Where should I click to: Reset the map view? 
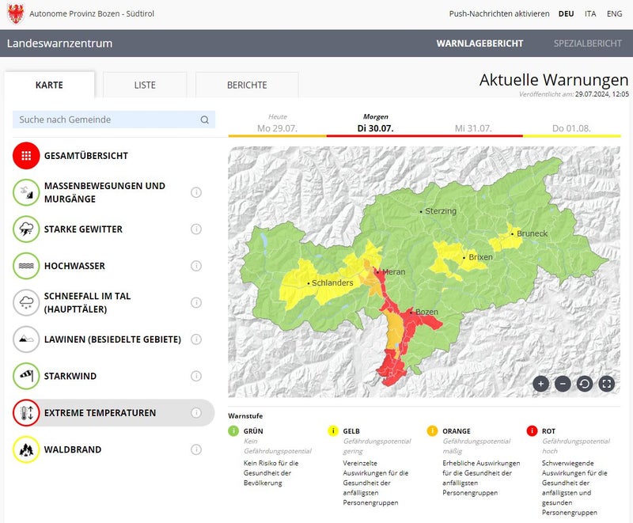tap(585, 384)
